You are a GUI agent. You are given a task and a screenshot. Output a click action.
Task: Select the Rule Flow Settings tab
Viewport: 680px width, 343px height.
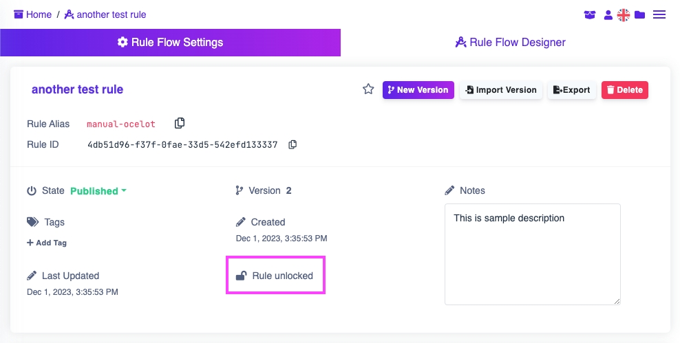pyautogui.click(x=170, y=43)
